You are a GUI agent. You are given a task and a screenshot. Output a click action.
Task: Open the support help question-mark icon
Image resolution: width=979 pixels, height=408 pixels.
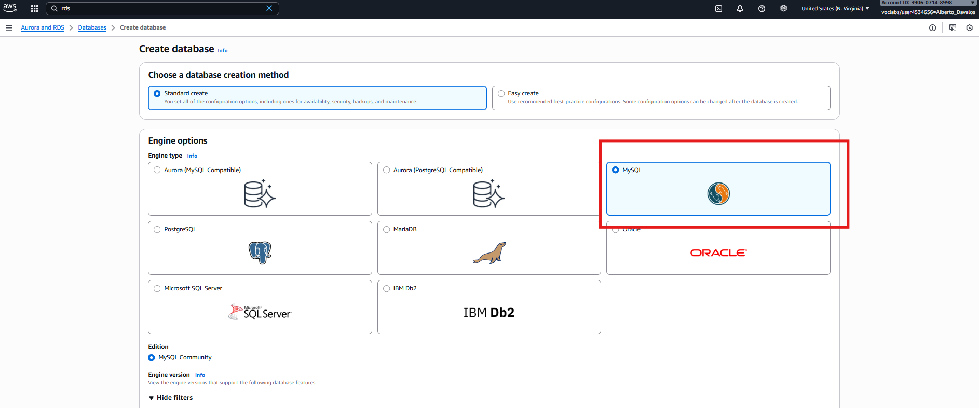coord(762,8)
